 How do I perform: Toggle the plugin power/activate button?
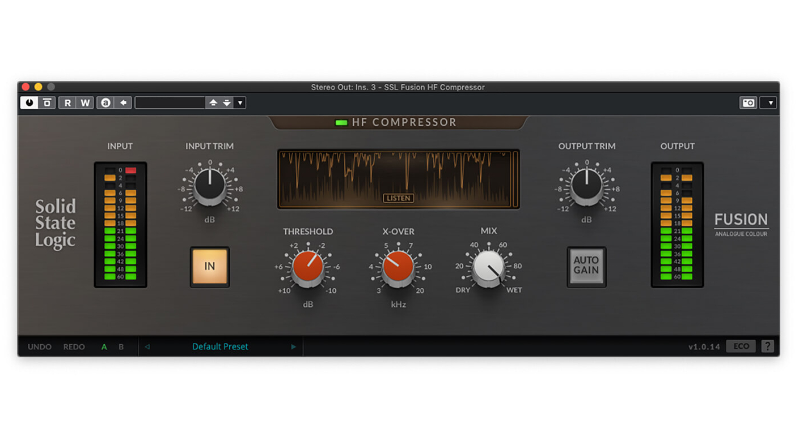29,102
